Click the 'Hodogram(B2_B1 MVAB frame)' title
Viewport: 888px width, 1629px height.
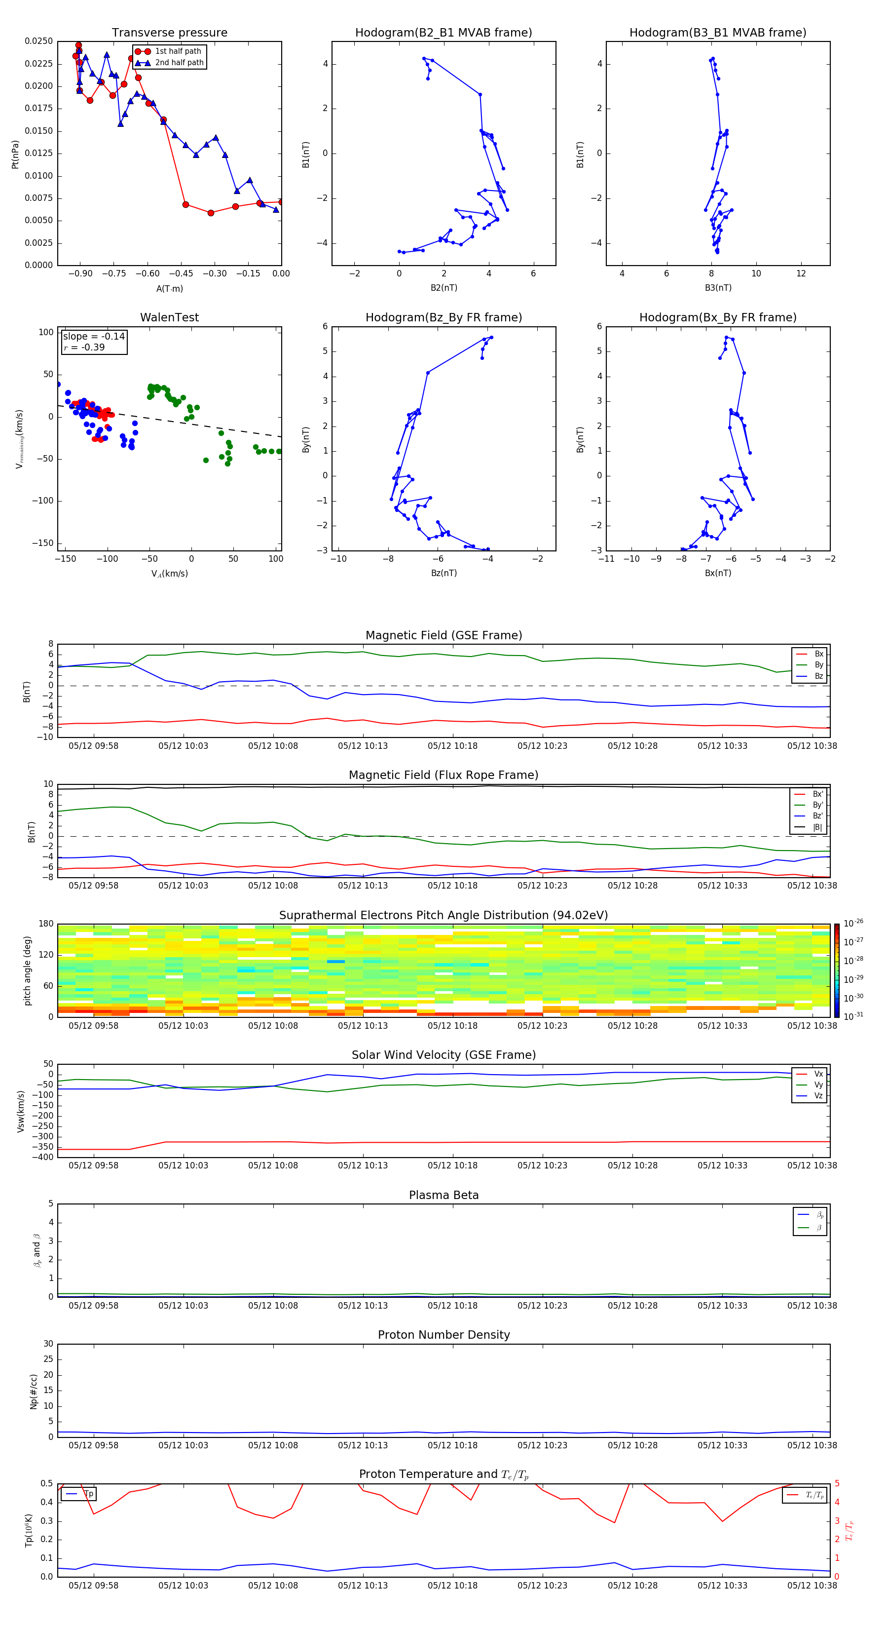pyautogui.click(x=444, y=33)
